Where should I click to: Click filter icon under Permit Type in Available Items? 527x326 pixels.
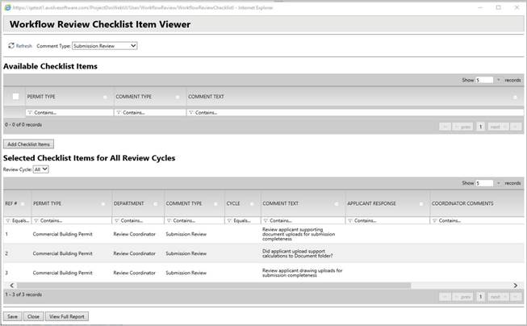tap(29, 112)
